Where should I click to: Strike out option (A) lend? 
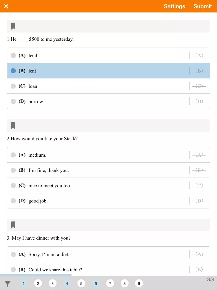point(199,56)
